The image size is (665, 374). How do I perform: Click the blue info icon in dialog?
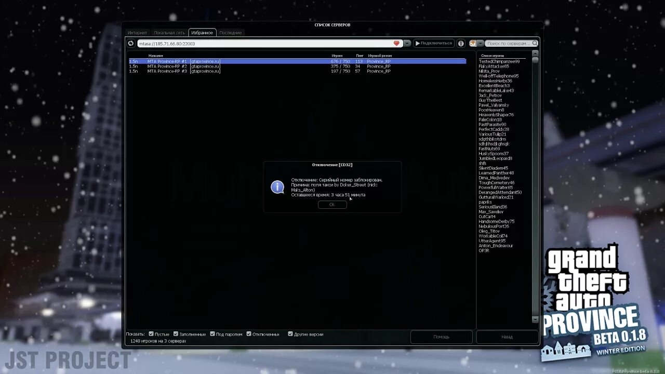[x=277, y=187]
